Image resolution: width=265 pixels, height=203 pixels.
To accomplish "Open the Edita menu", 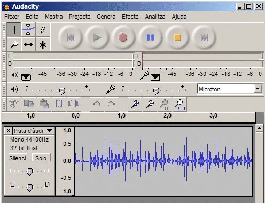I will coord(32,17).
